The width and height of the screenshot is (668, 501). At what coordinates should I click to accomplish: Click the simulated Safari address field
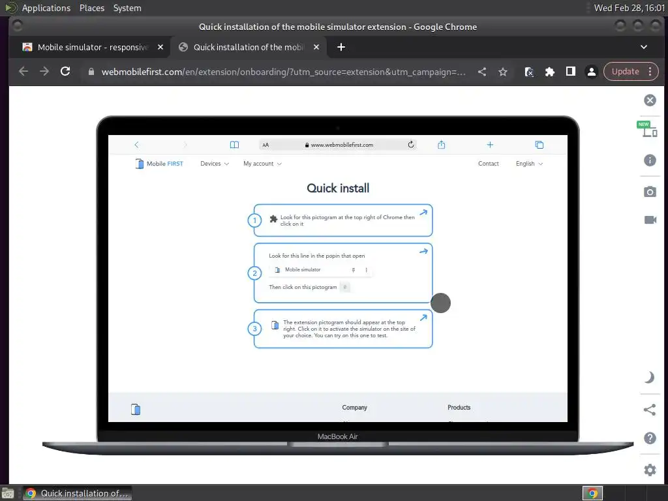(x=338, y=145)
